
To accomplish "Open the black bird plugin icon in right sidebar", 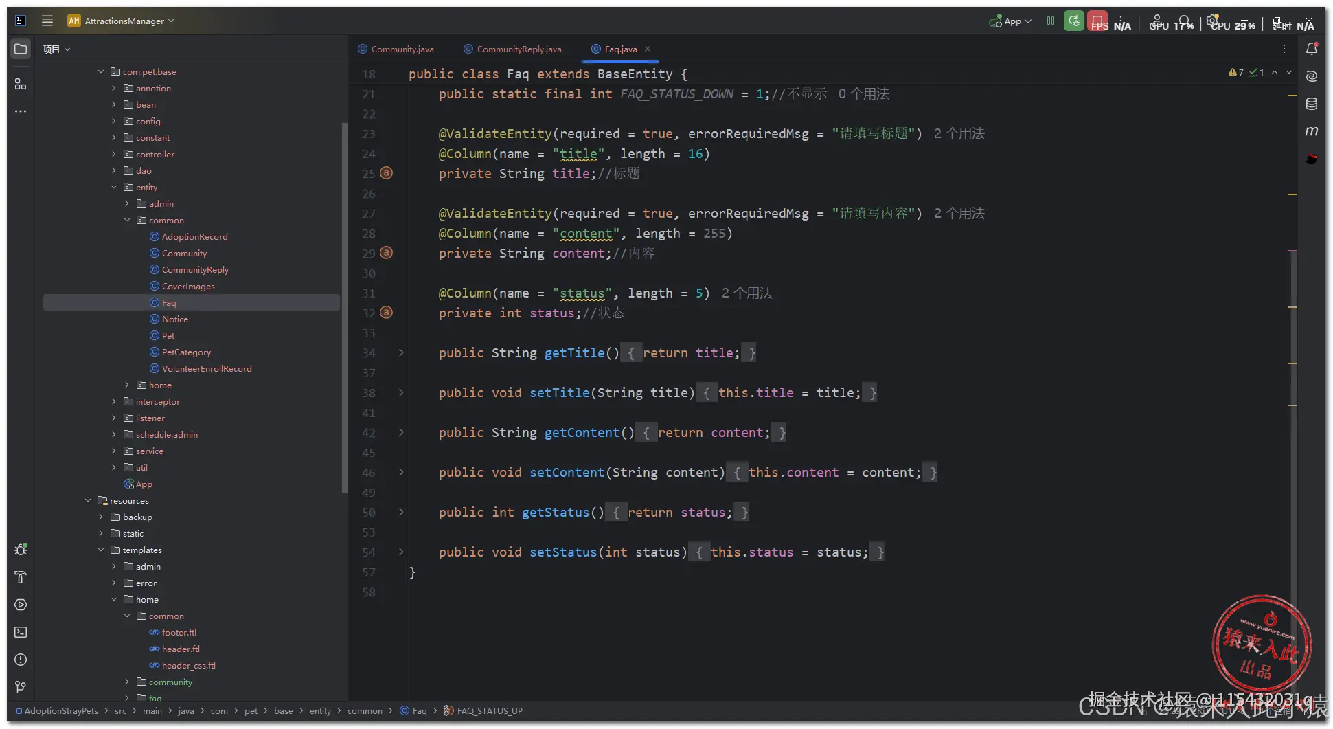I will pos(1312,159).
